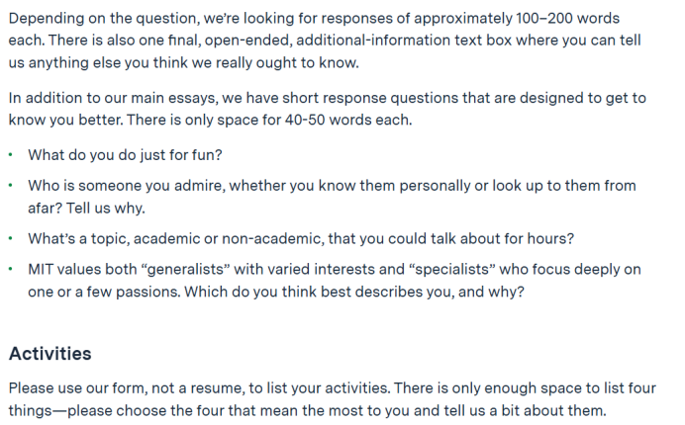Click the green bullet before 'MIT values both'

pos(11,269)
